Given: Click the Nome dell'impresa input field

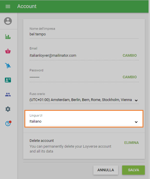Looking at the screenshot, I should pos(84,34).
